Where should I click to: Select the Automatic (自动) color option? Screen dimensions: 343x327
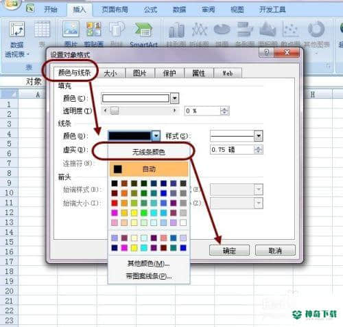point(149,169)
